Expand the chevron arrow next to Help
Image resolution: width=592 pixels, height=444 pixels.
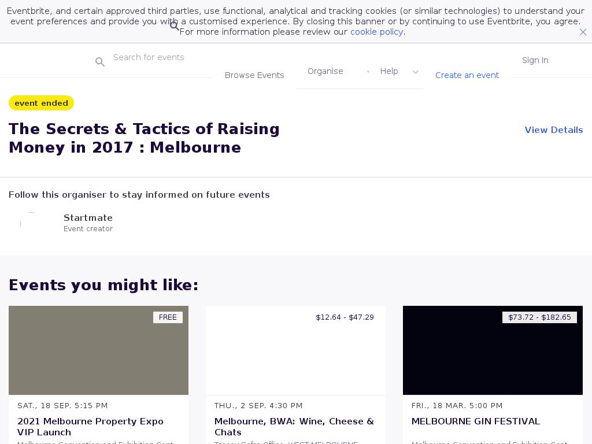[x=415, y=72]
